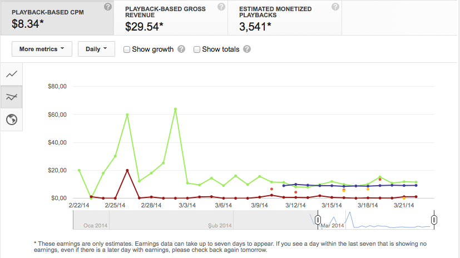This screenshot has height=258, width=460.
Task: Click help icon beside Show growth
Action: [x=181, y=49]
